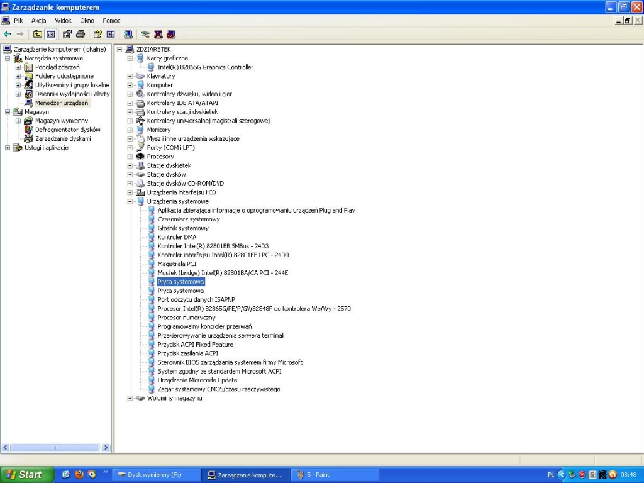
Task: Toggle the console tree show/hide toolbar icon
Action: (50, 35)
